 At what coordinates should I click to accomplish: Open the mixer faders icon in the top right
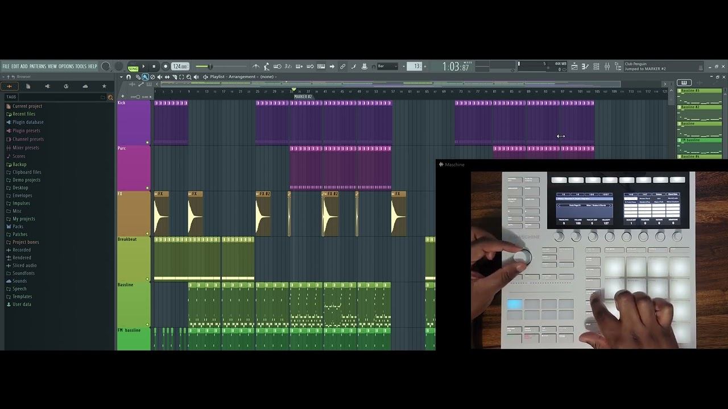[x=607, y=66]
